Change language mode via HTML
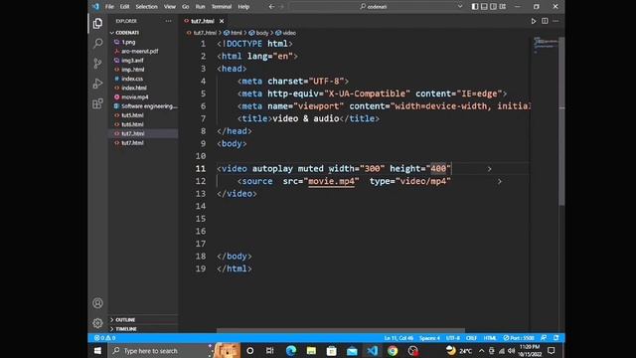 [490, 338]
